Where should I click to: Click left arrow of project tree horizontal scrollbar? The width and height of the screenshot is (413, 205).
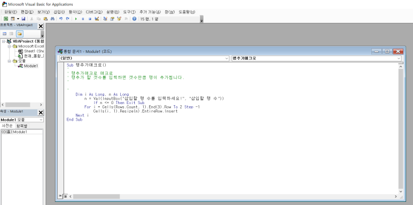3,105
